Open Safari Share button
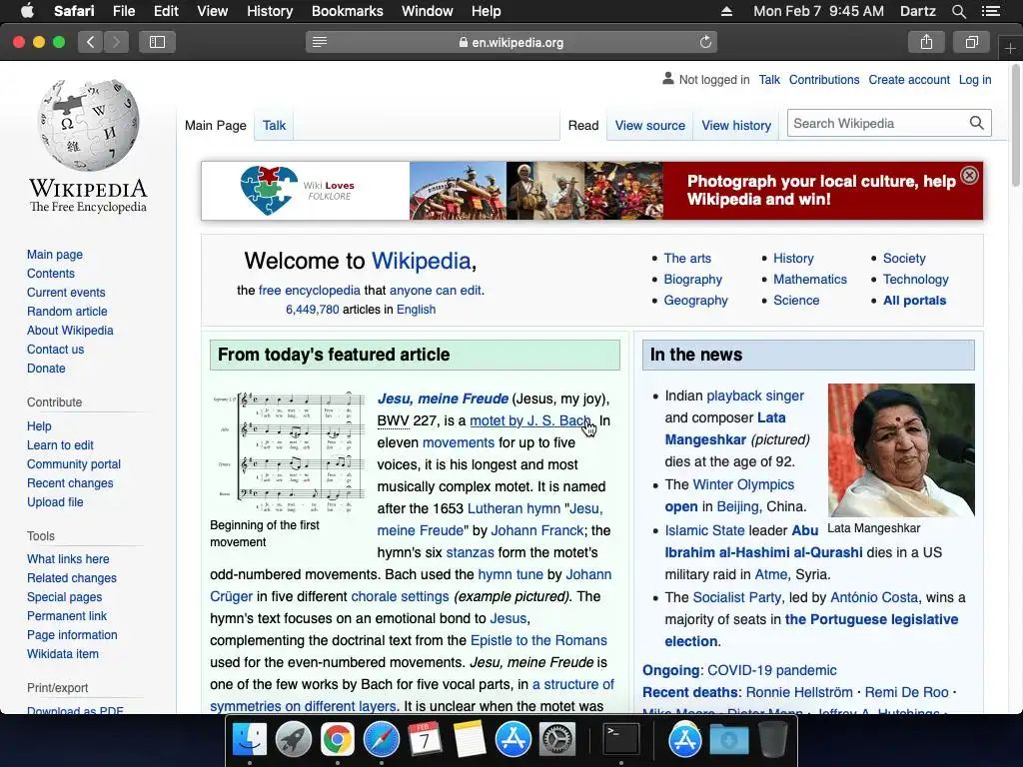The height and width of the screenshot is (767, 1023). pyautogui.click(x=926, y=42)
